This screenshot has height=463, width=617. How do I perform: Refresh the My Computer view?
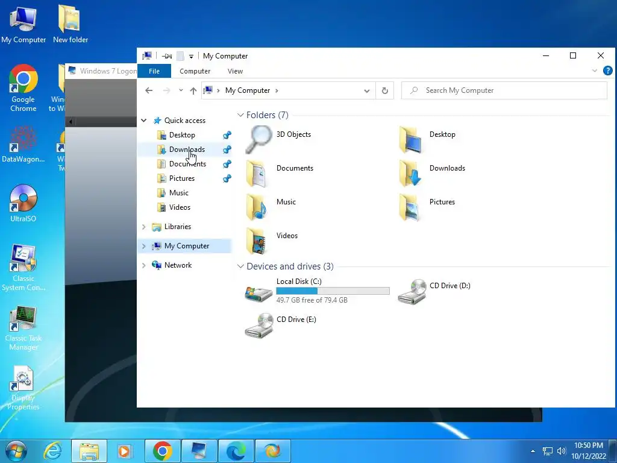pyautogui.click(x=385, y=90)
